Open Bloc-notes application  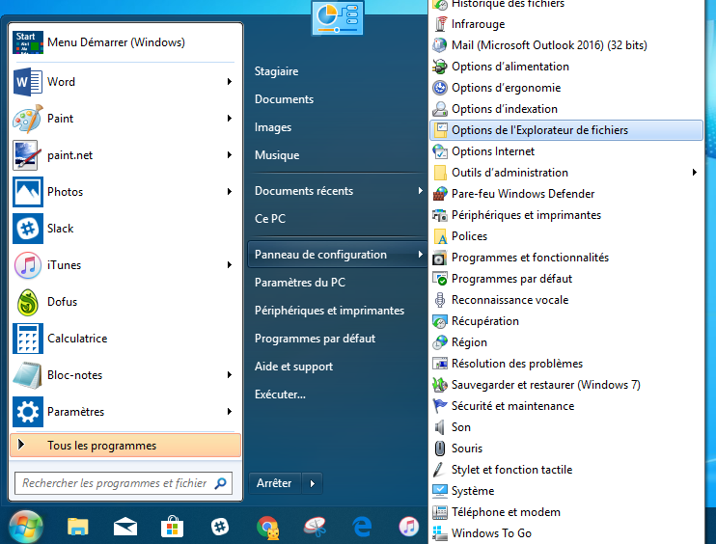click(x=124, y=375)
